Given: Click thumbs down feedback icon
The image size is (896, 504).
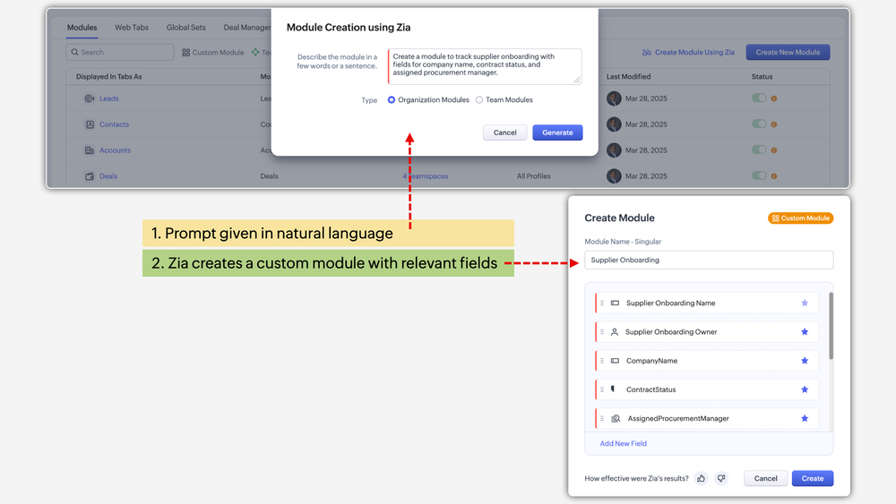Looking at the screenshot, I should pyautogui.click(x=721, y=478).
